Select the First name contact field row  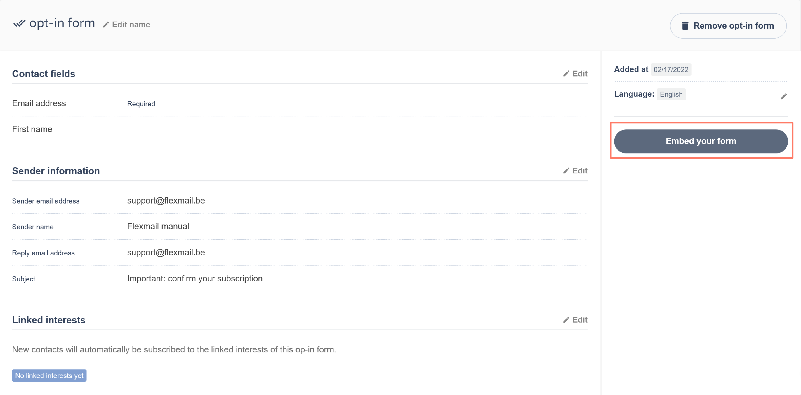point(32,129)
